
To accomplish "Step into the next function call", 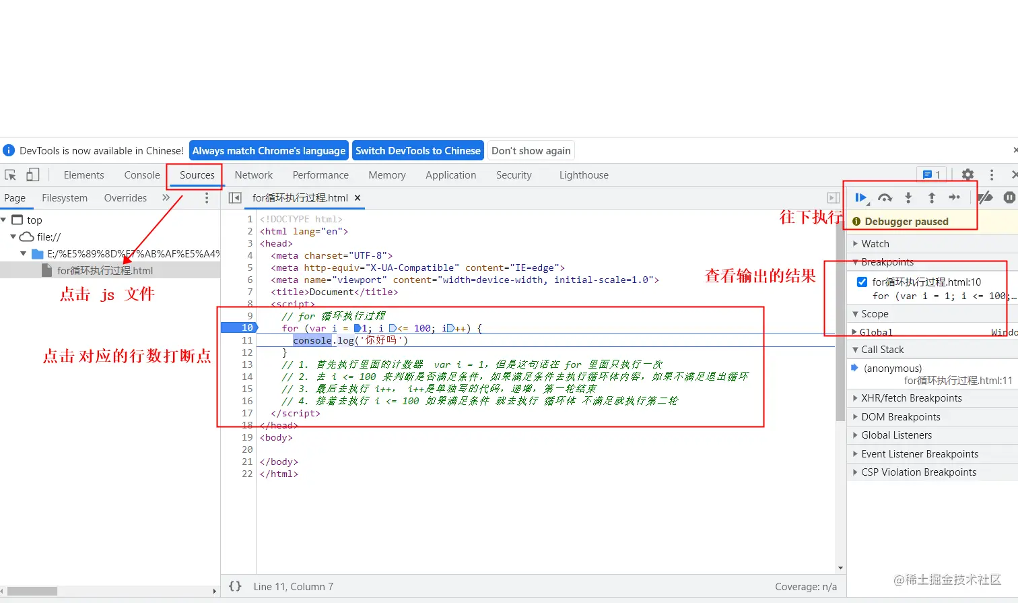I will pos(908,197).
